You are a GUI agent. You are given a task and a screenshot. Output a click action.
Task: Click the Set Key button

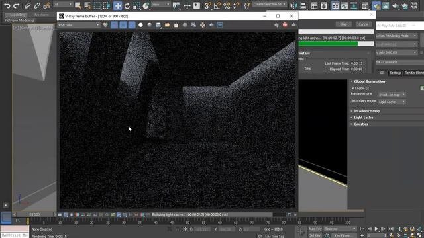coord(315,235)
